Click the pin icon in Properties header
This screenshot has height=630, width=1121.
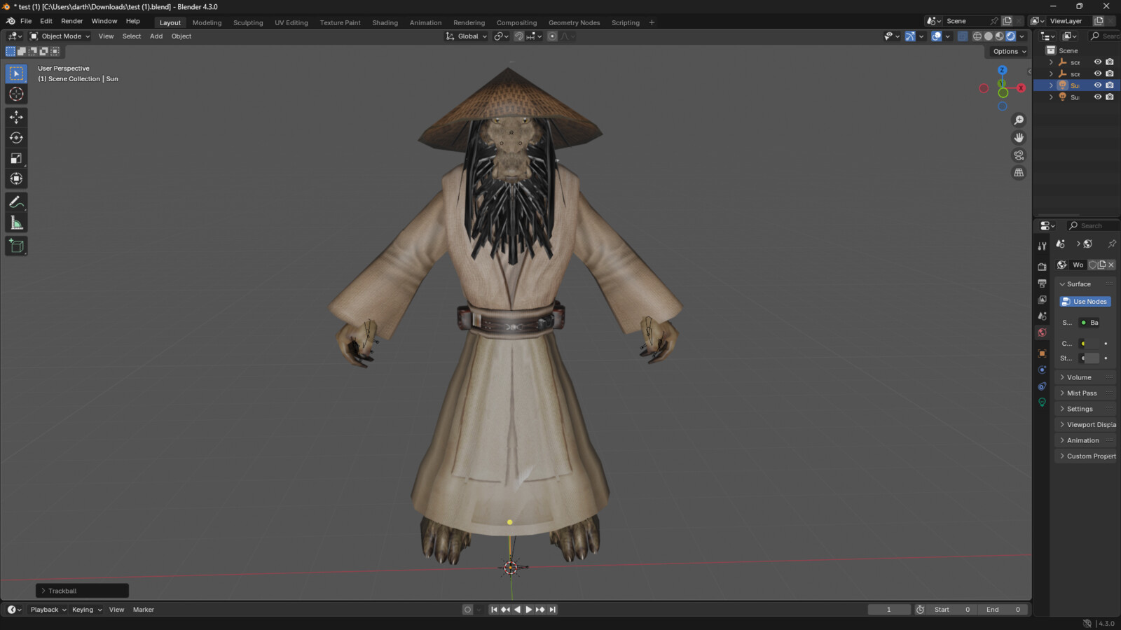[x=1111, y=244]
